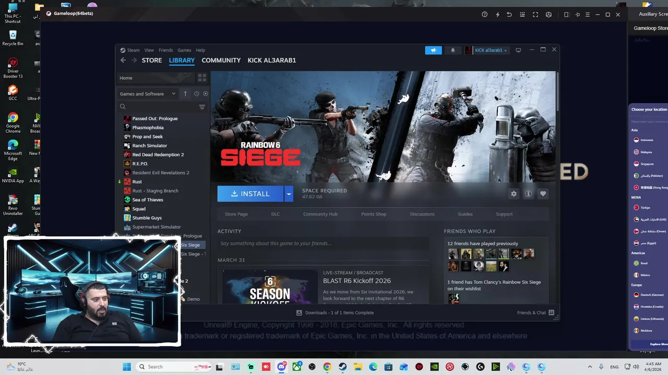Click Gameloop lightning boost icon
This screenshot has width=668, height=375.
[x=497, y=15]
